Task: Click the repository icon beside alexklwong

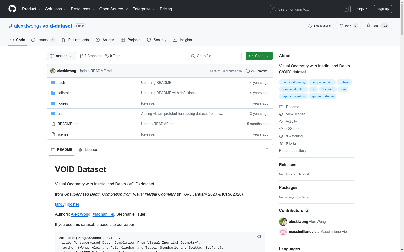Action: click(x=10, y=26)
